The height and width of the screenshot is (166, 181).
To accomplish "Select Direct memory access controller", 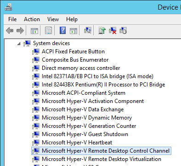I will click(81, 68).
